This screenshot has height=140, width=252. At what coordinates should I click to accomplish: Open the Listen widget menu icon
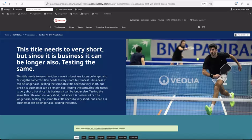[x=235, y=35]
